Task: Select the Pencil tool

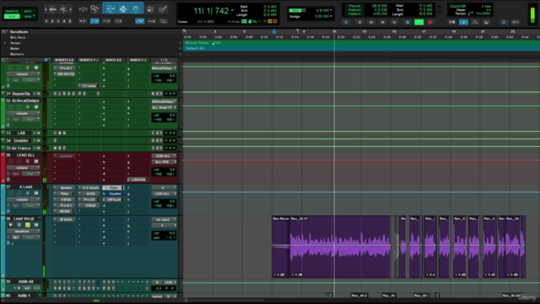Action: 163,9
